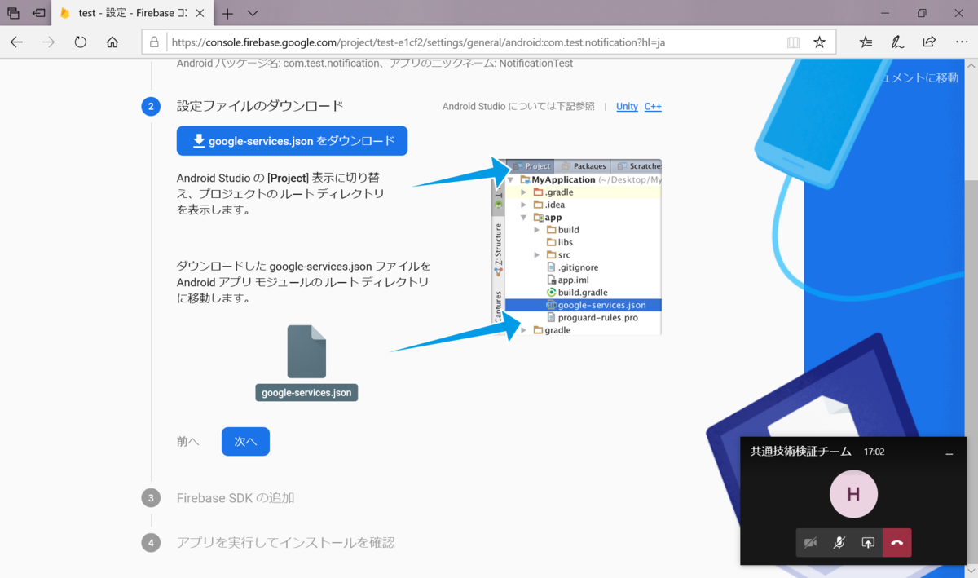Click the 共通技術検証チーム call title
978x578 pixels.
pos(800,451)
